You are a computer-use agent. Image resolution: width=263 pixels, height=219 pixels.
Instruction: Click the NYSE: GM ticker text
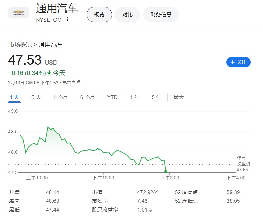[x=49, y=20]
